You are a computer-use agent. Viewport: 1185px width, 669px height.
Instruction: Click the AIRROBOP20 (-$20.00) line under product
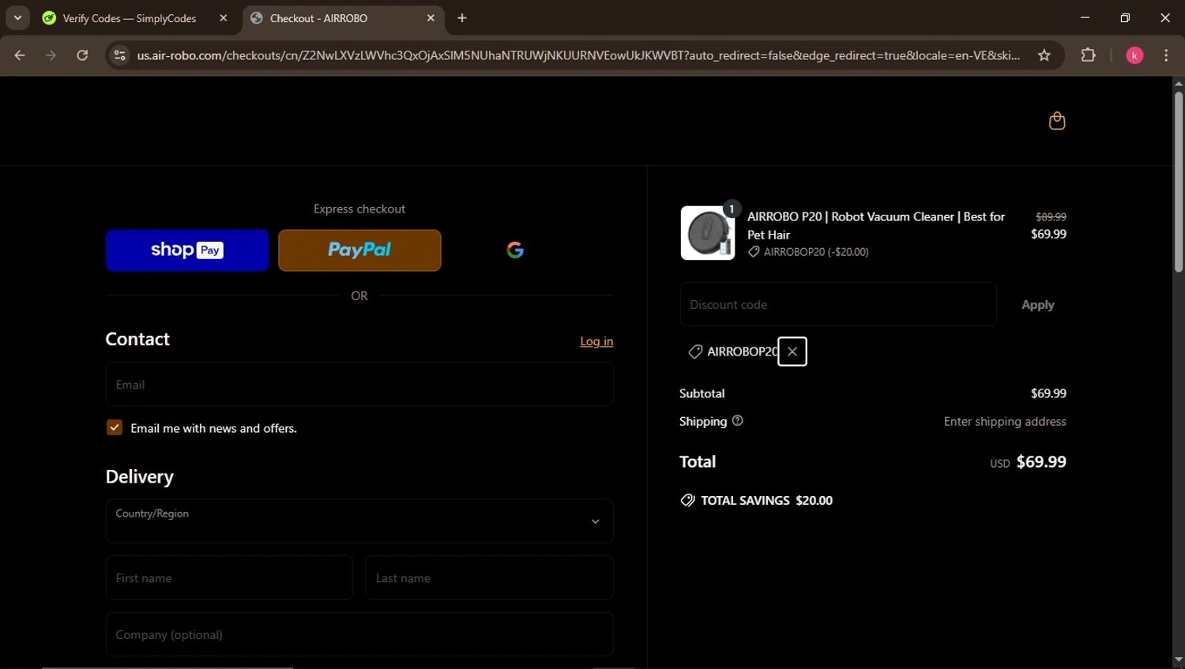tap(808, 252)
